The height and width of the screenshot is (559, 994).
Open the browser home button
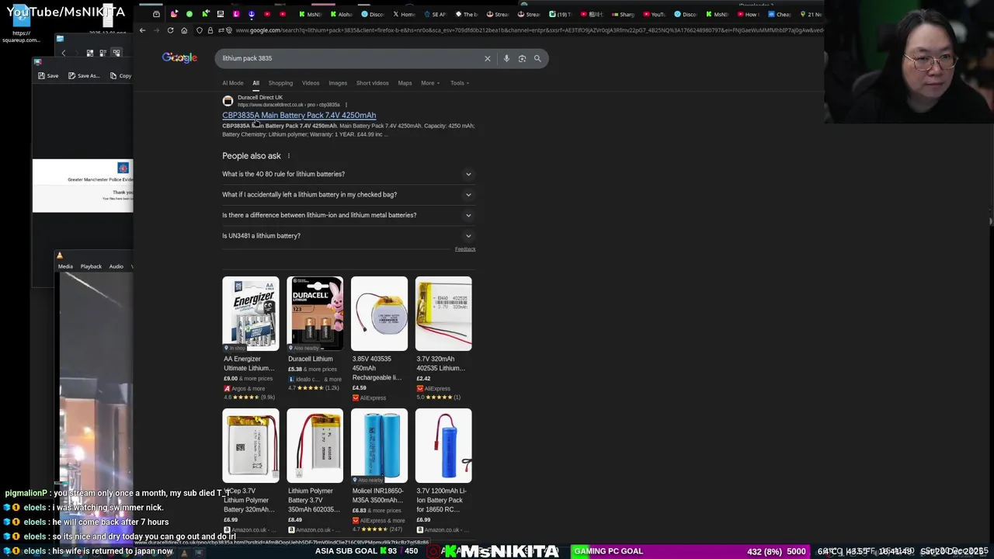click(184, 30)
